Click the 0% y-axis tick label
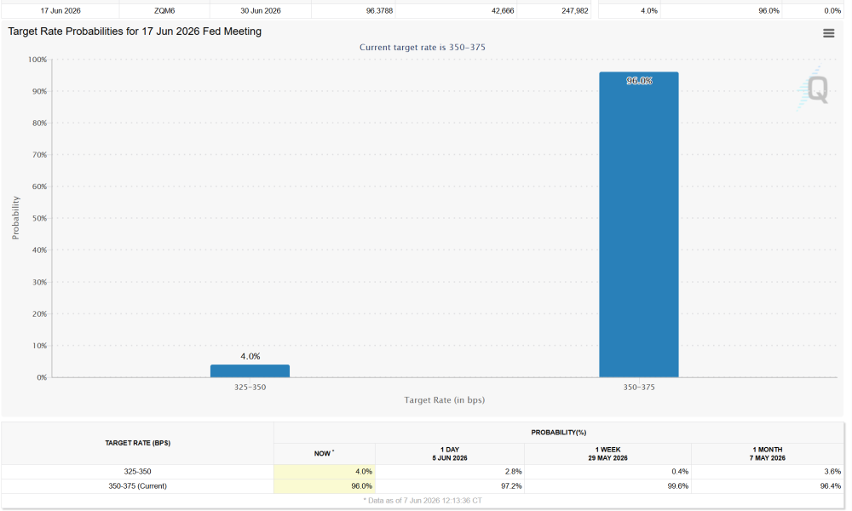This screenshot has height=511, width=852. point(42,377)
